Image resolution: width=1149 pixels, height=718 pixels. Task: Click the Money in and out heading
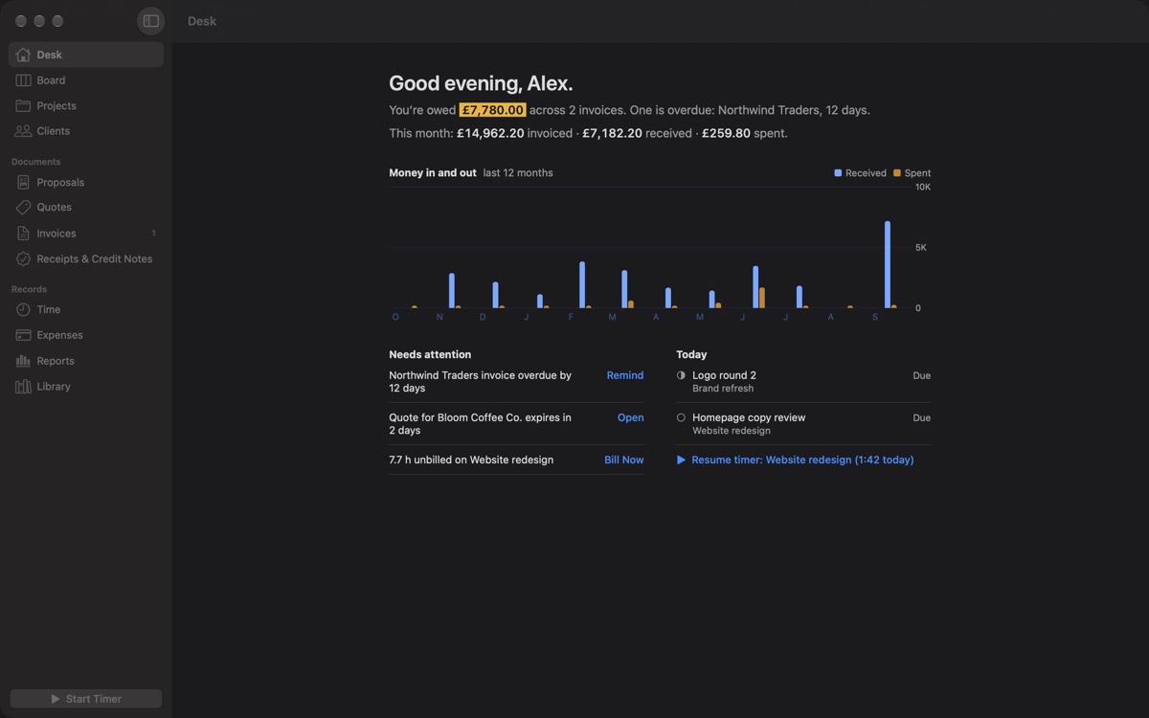click(432, 173)
